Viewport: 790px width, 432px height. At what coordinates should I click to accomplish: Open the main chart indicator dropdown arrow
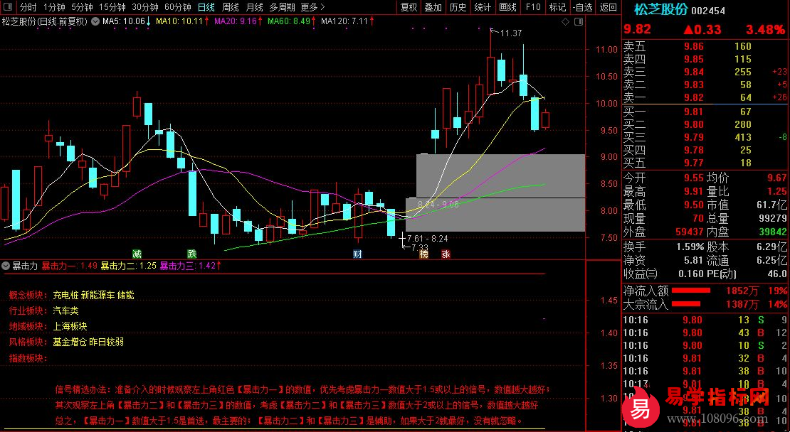tap(95, 21)
